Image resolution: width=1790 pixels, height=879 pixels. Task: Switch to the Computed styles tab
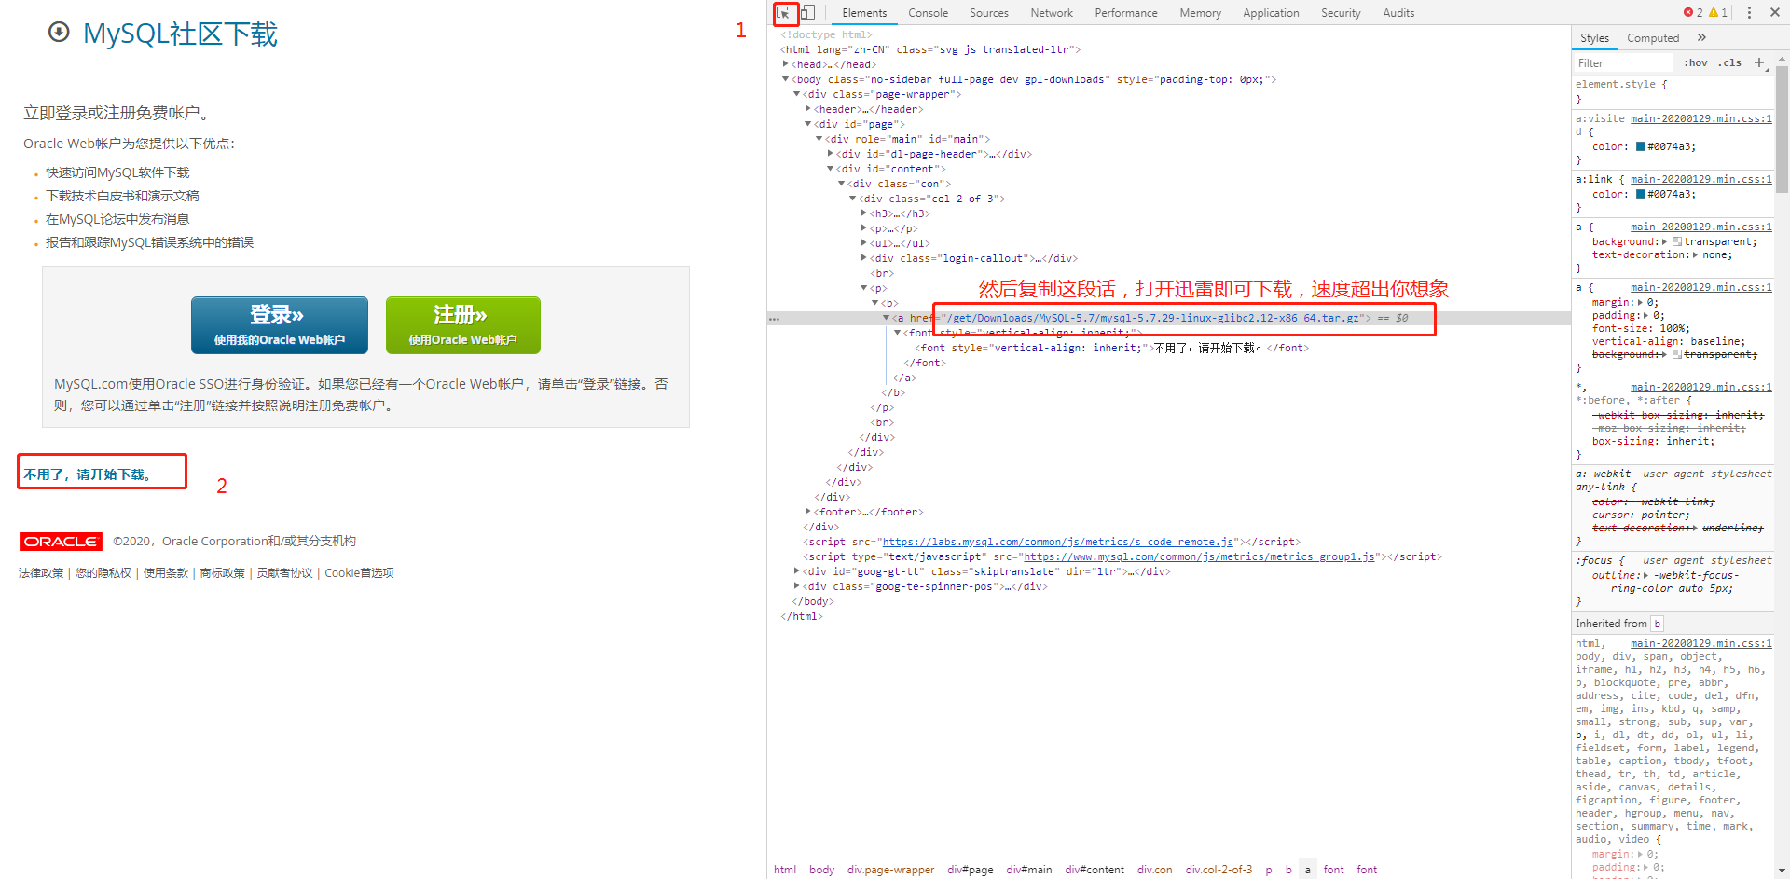tap(1653, 38)
